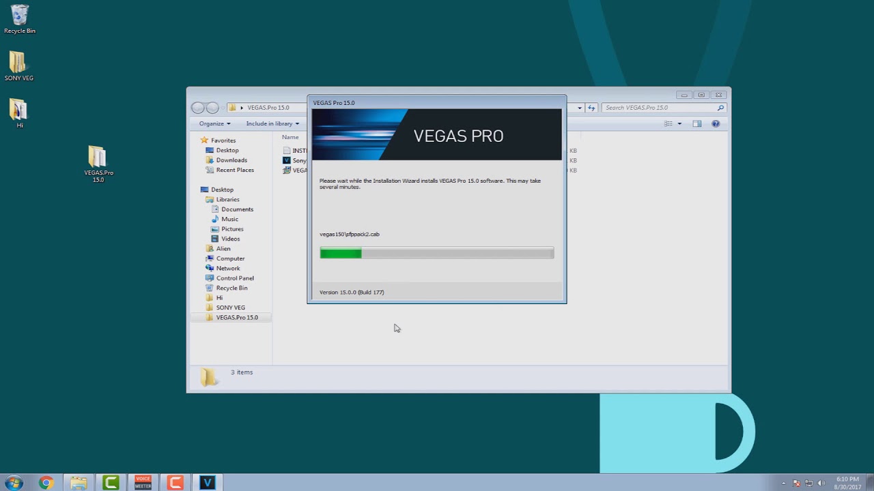This screenshot has width=874, height=491.
Task: Select the VEGAS.Pro 15.0 desktop folder
Action: pyautogui.click(x=98, y=164)
